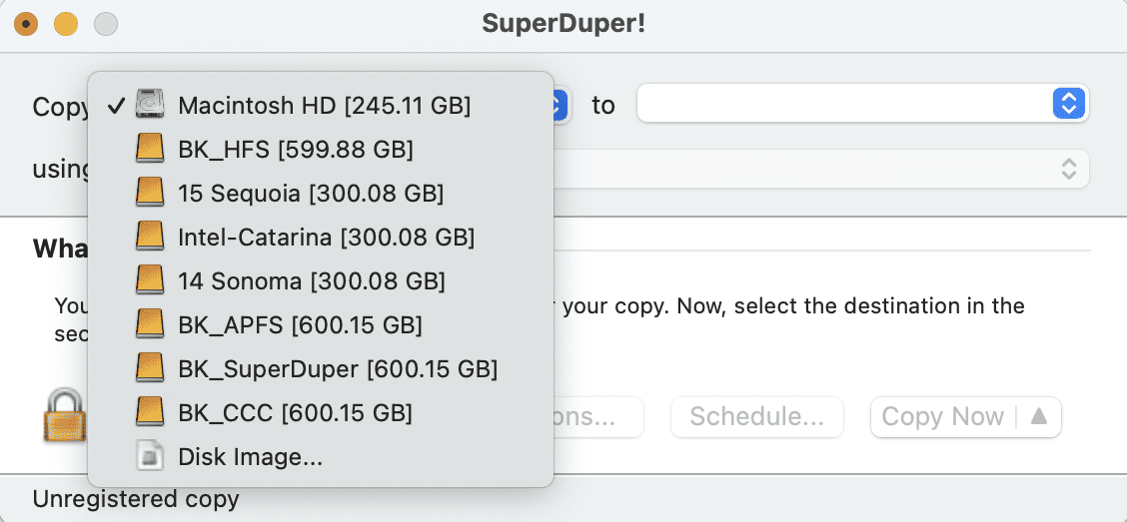Click the blue source popup arrows
This screenshot has height=522, width=1127.
(560, 105)
